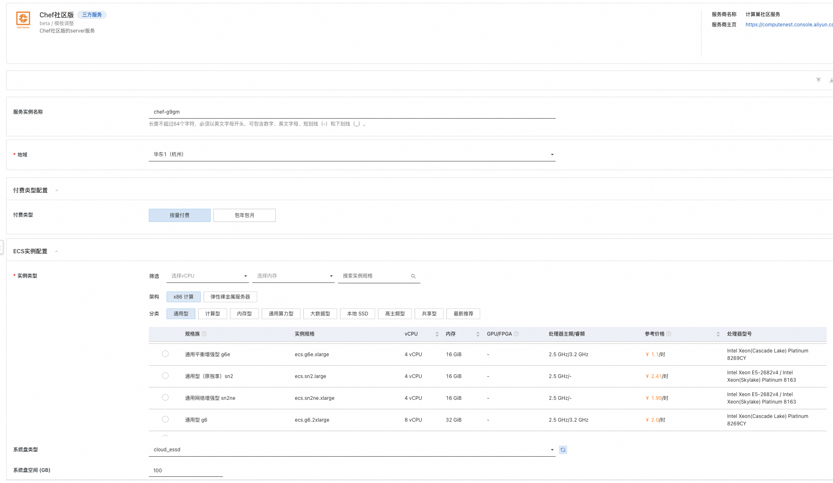Click the 实例规格 column header
Screen dimensions: 833x483
click(305, 334)
